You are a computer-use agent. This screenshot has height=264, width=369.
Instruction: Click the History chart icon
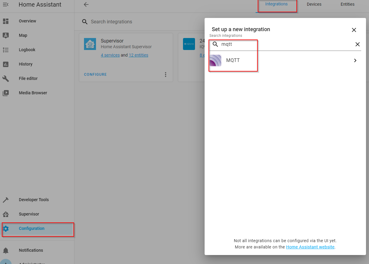click(x=6, y=64)
